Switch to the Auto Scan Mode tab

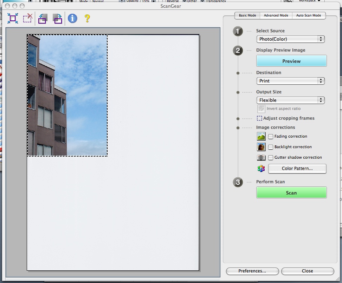tap(308, 15)
